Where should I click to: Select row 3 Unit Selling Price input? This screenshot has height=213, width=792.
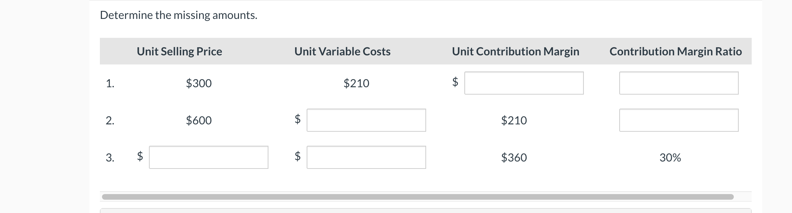(x=209, y=157)
